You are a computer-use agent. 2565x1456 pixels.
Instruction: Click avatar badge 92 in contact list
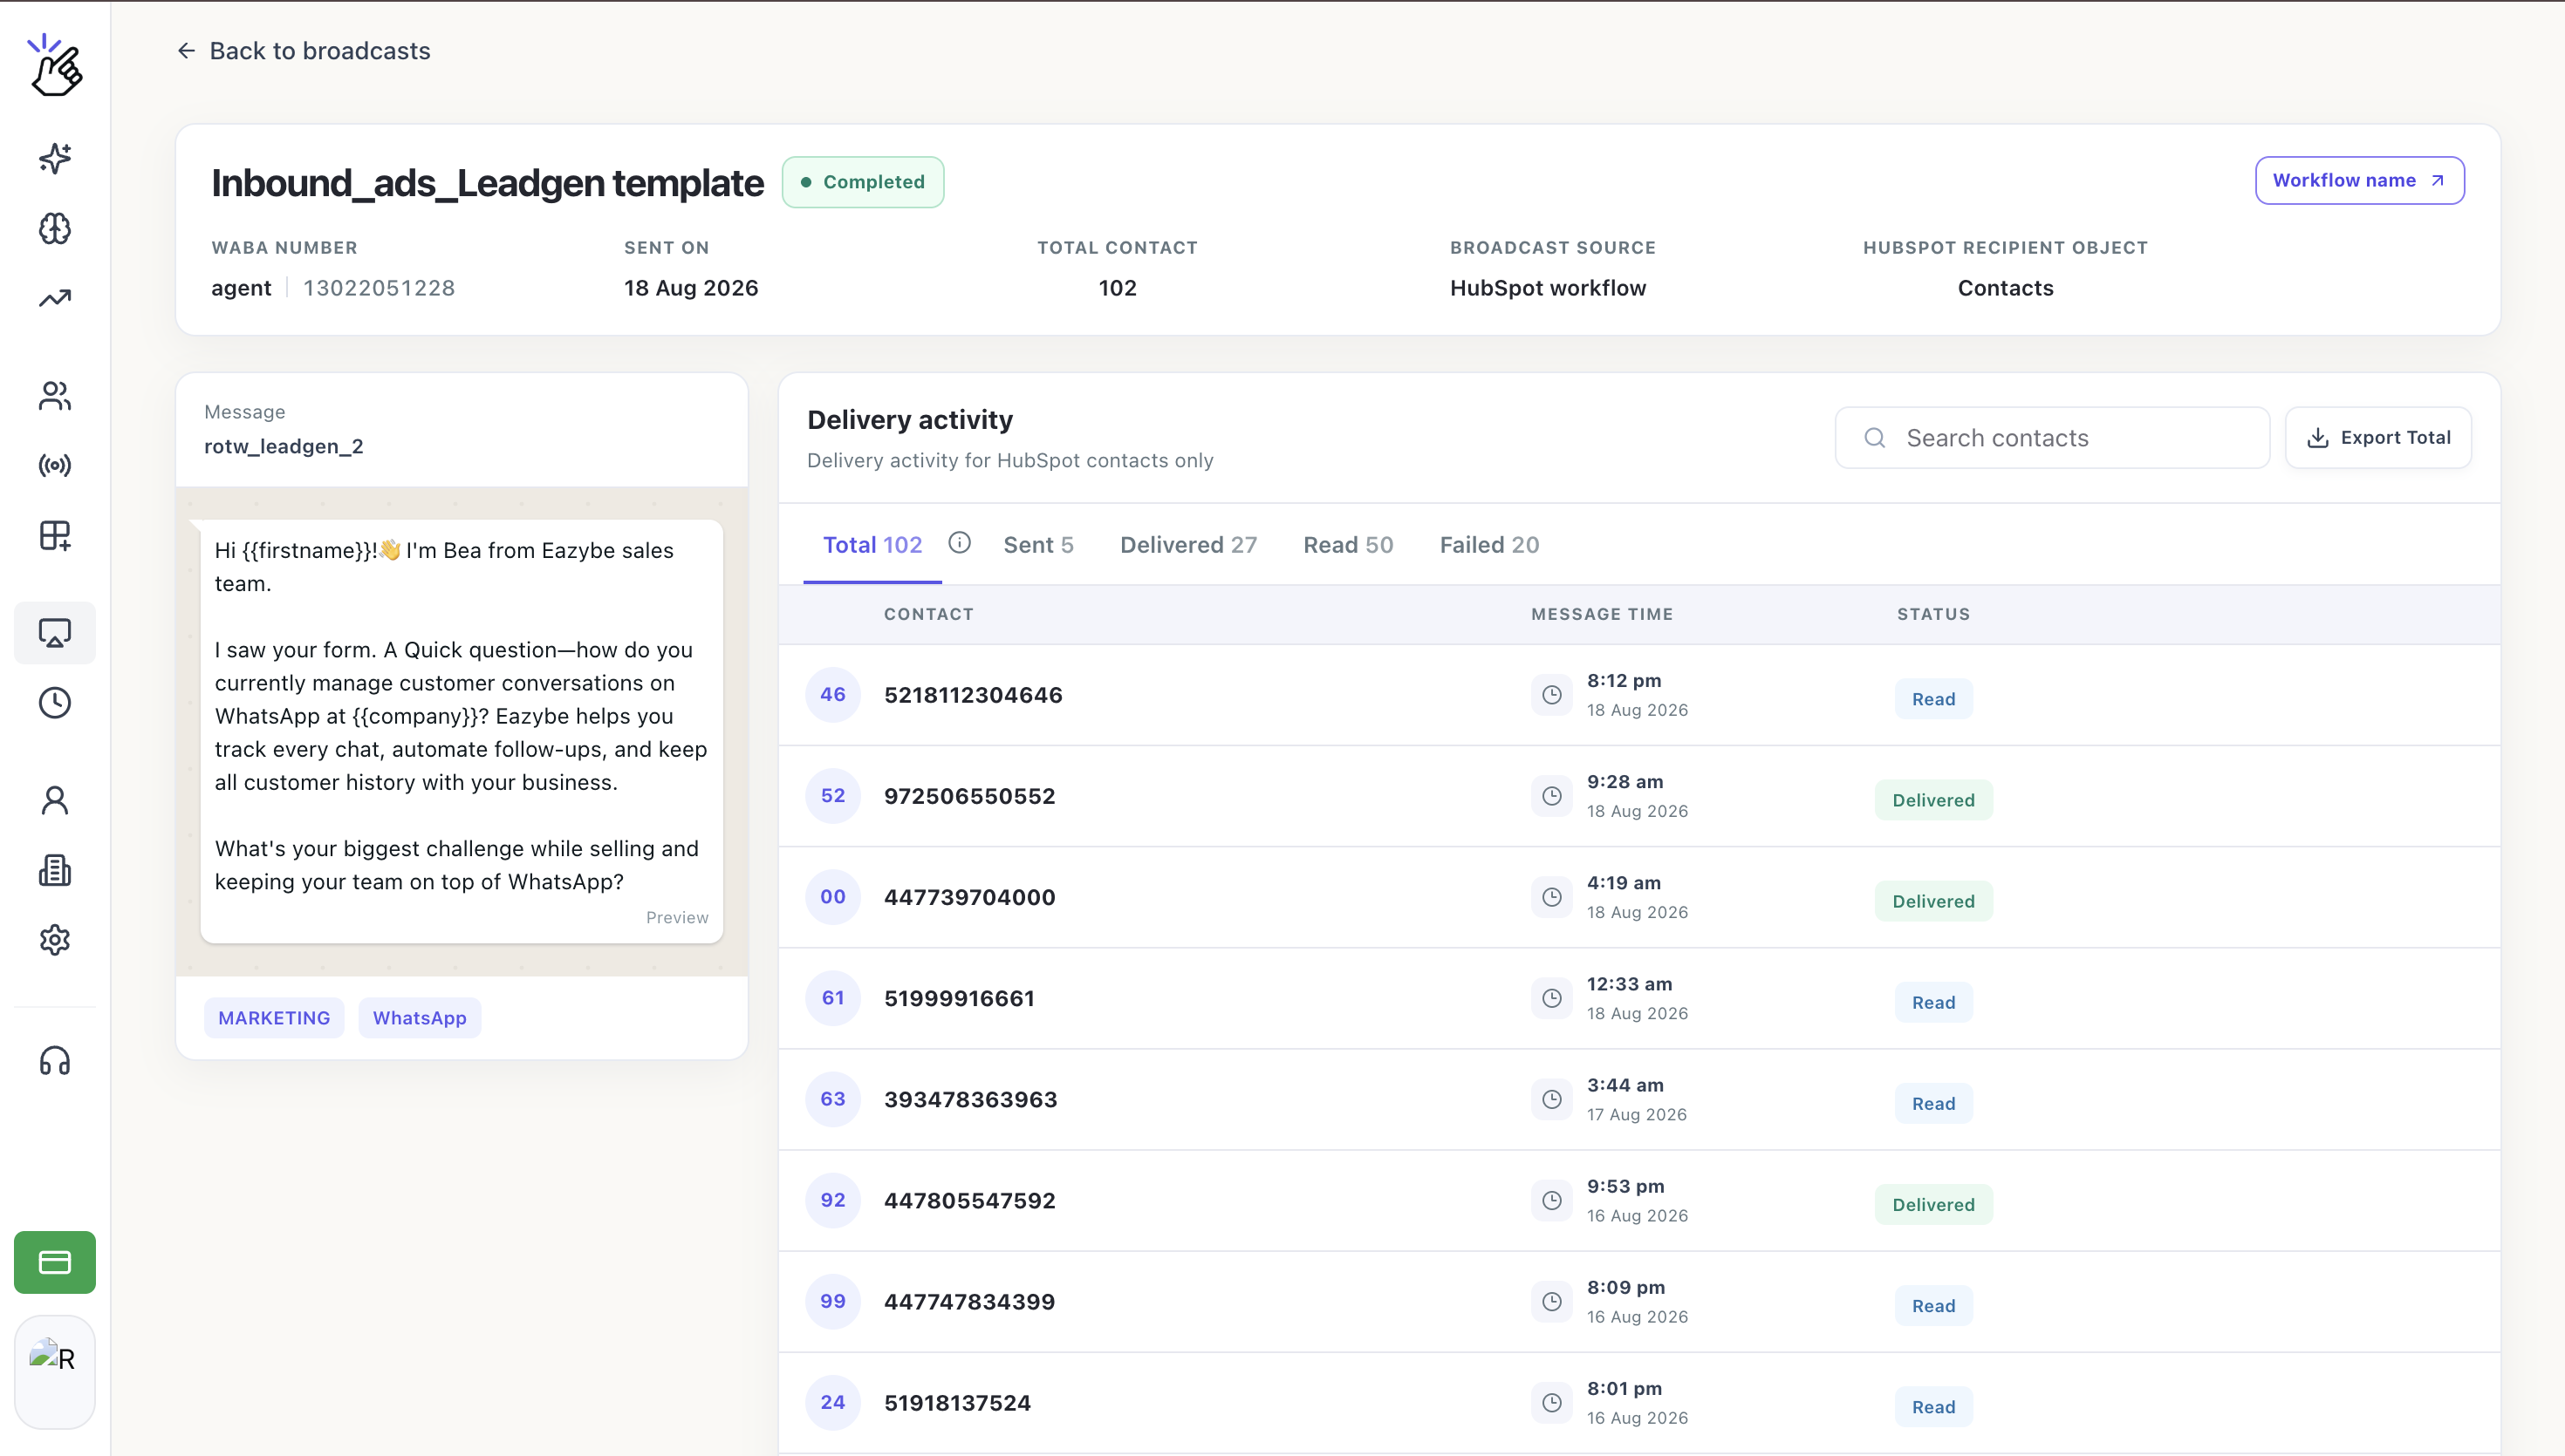click(833, 1200)
